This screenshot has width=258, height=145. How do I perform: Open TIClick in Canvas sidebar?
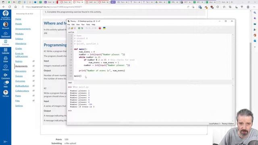click(x=6, y=93)
